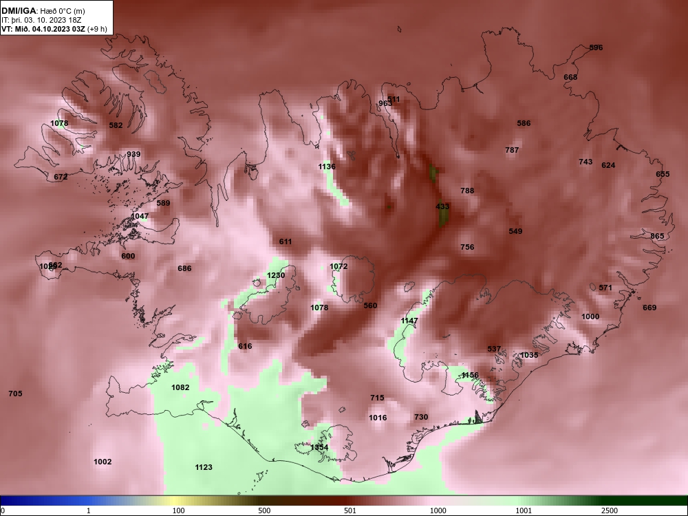Select the 939 height value
688x516 pixels.
click(x=133, y=154)
